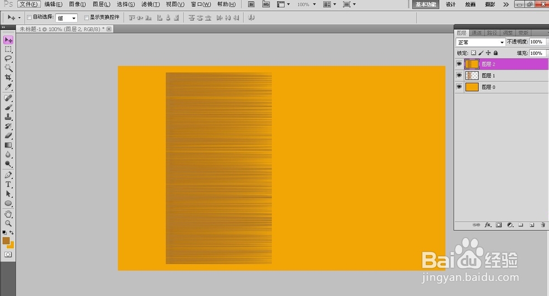This screenshot has height=296, width=549.
Task: Switch to 绘画 workspace
Action: point(470,4)
